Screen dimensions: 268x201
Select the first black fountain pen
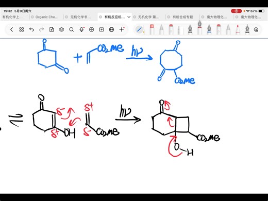(x=190, y=29)
